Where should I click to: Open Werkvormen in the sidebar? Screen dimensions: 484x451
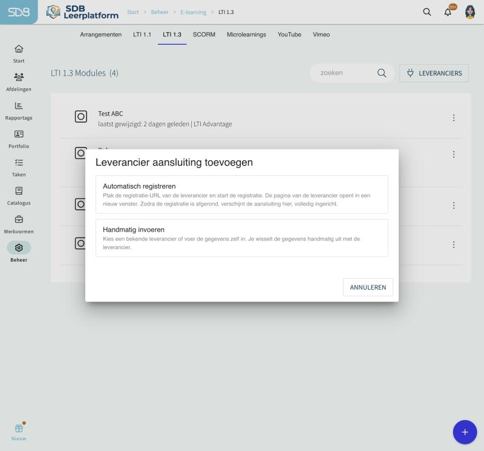click(x=19, y=224)
